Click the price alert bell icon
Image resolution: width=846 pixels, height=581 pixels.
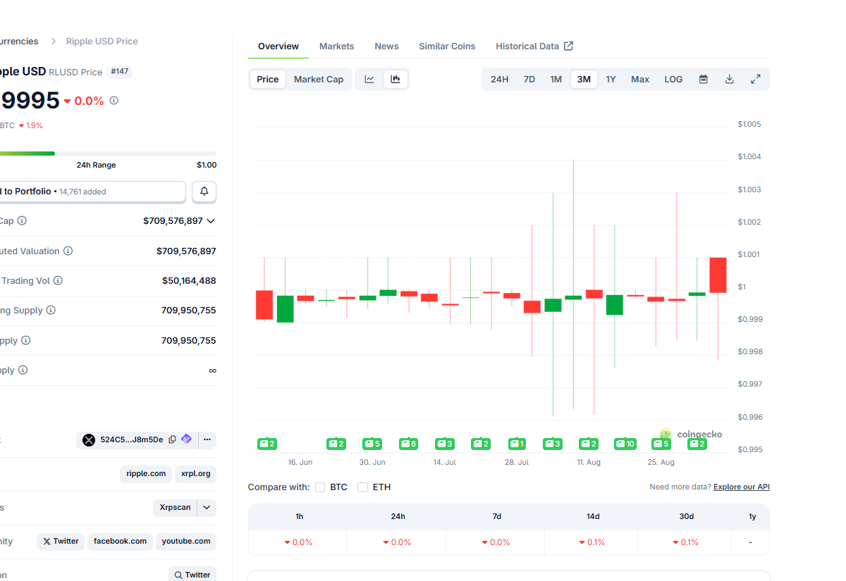204,192
